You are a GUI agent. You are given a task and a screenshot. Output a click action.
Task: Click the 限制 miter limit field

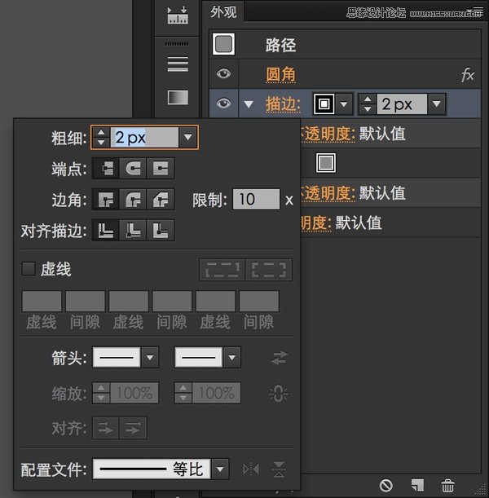point(256,199)
